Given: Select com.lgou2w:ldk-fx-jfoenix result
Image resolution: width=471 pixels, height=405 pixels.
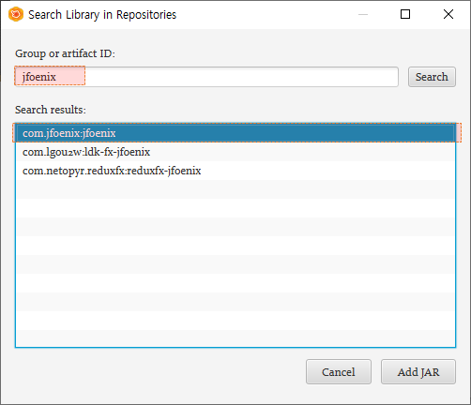Looking at the screenshot, I should coord(235,152).
